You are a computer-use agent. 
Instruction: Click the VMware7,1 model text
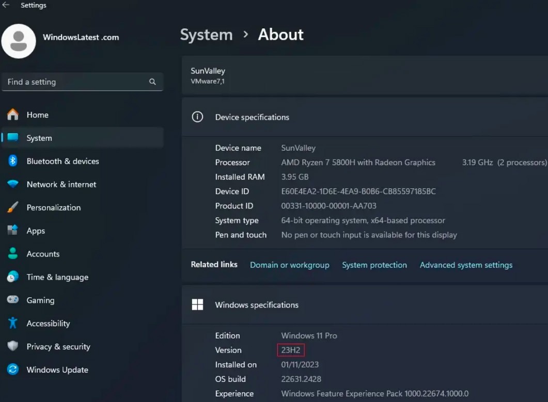[208, 82]
